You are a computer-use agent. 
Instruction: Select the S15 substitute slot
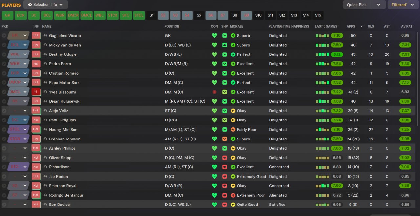tap(318, 15)
